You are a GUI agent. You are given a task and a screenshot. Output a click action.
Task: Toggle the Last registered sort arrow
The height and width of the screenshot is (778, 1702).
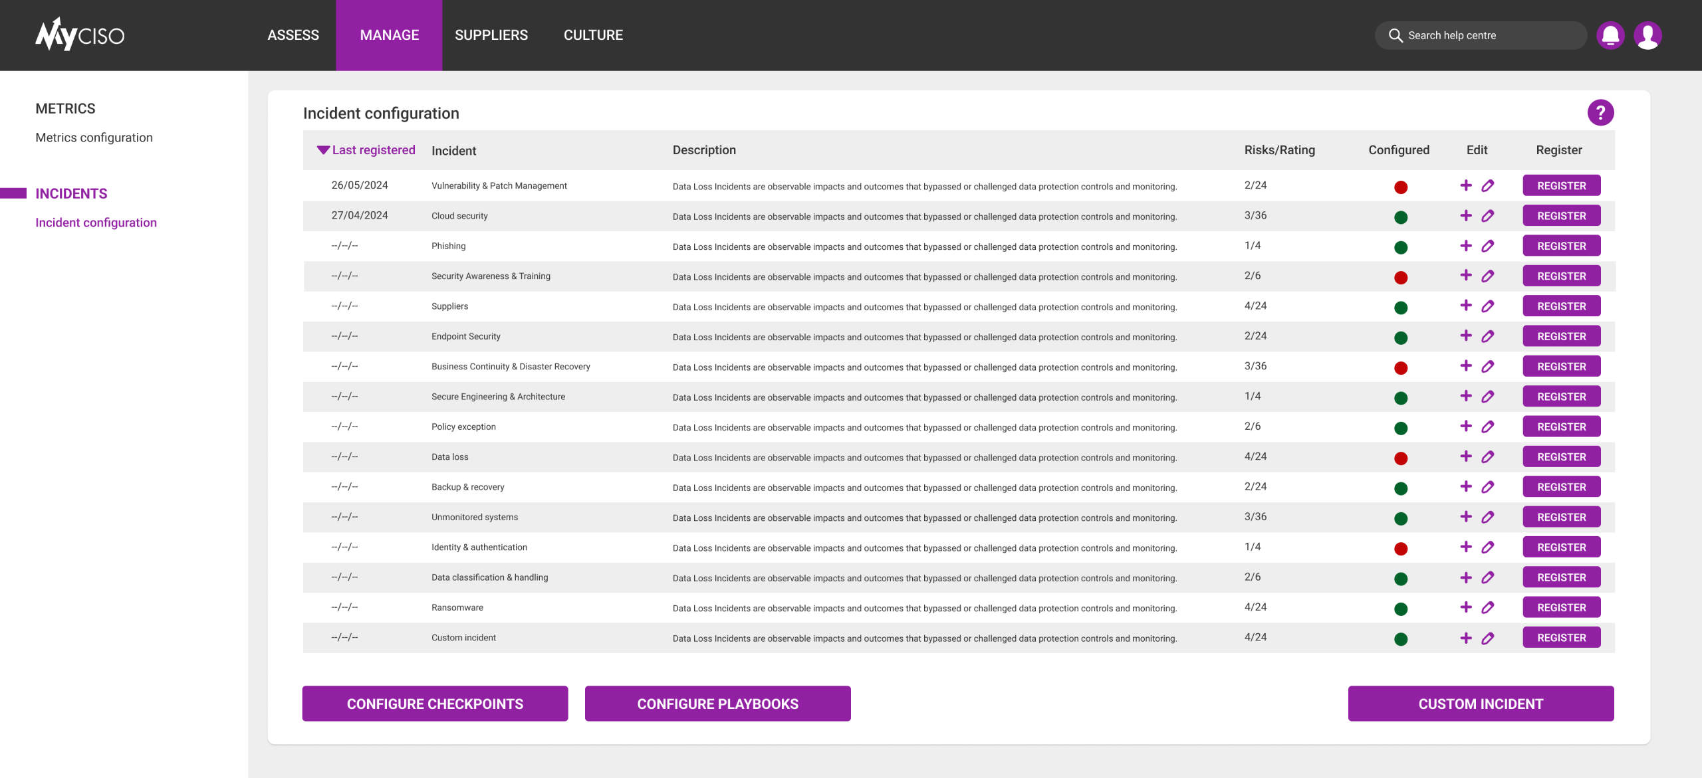[x=324, y=150]
